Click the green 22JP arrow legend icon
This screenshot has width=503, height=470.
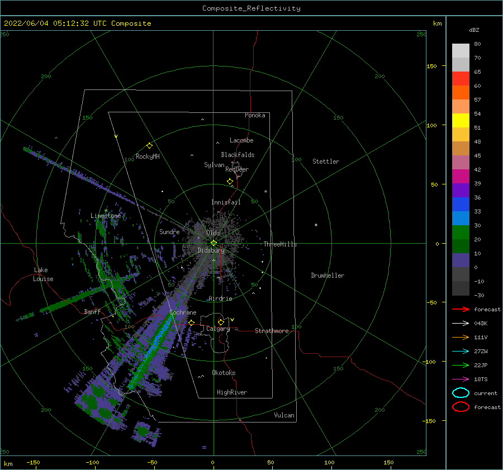point(461,365)
